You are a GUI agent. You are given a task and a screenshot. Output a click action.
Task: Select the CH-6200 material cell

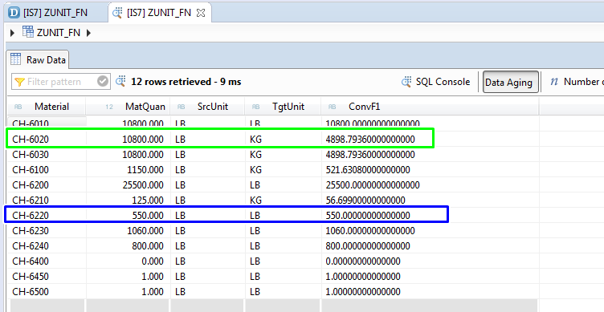(47, 185)
